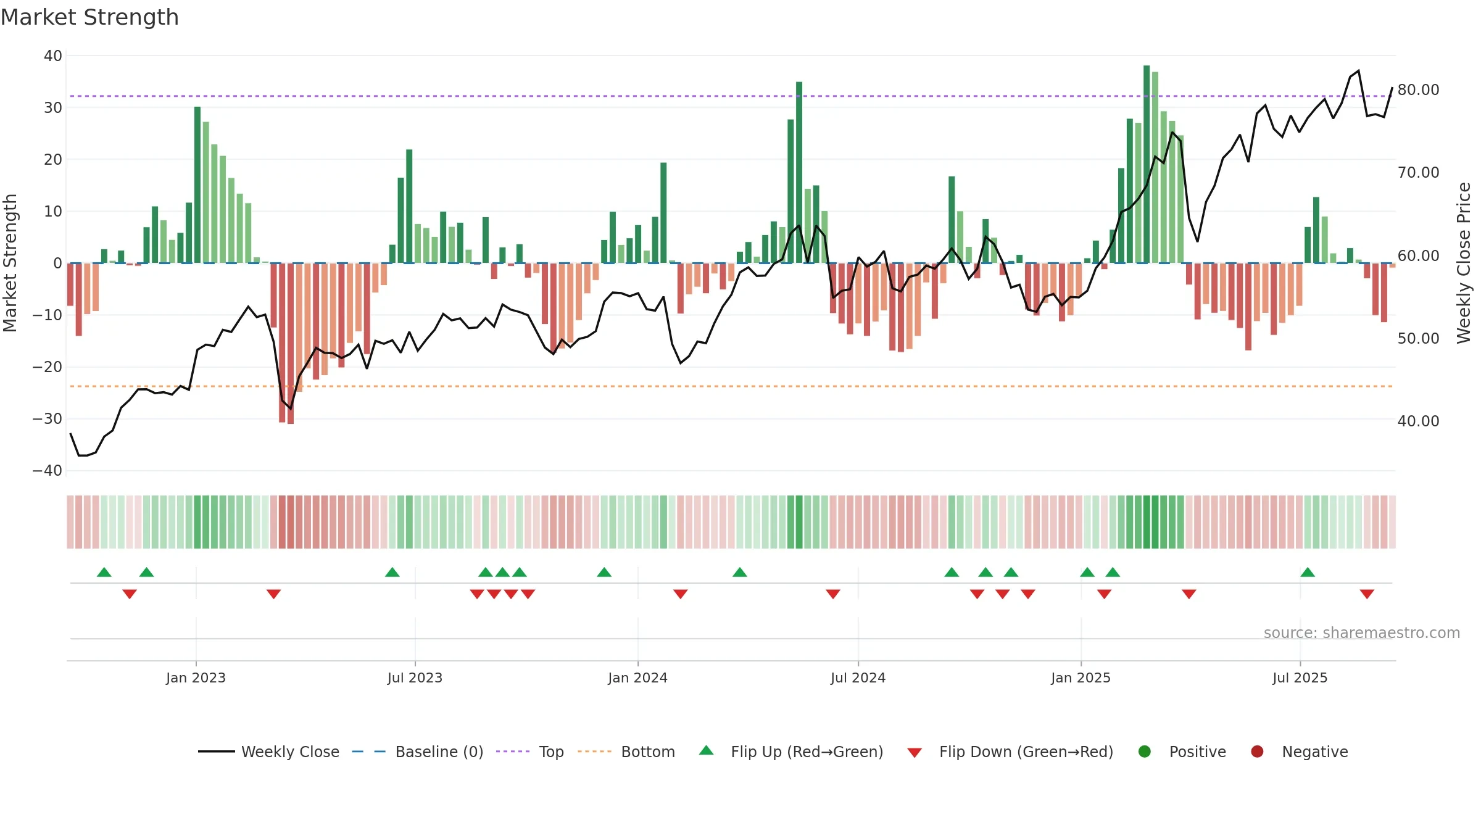Click the last Flip Down marker at far right
1481x833 pixels.
(1367, 594)
